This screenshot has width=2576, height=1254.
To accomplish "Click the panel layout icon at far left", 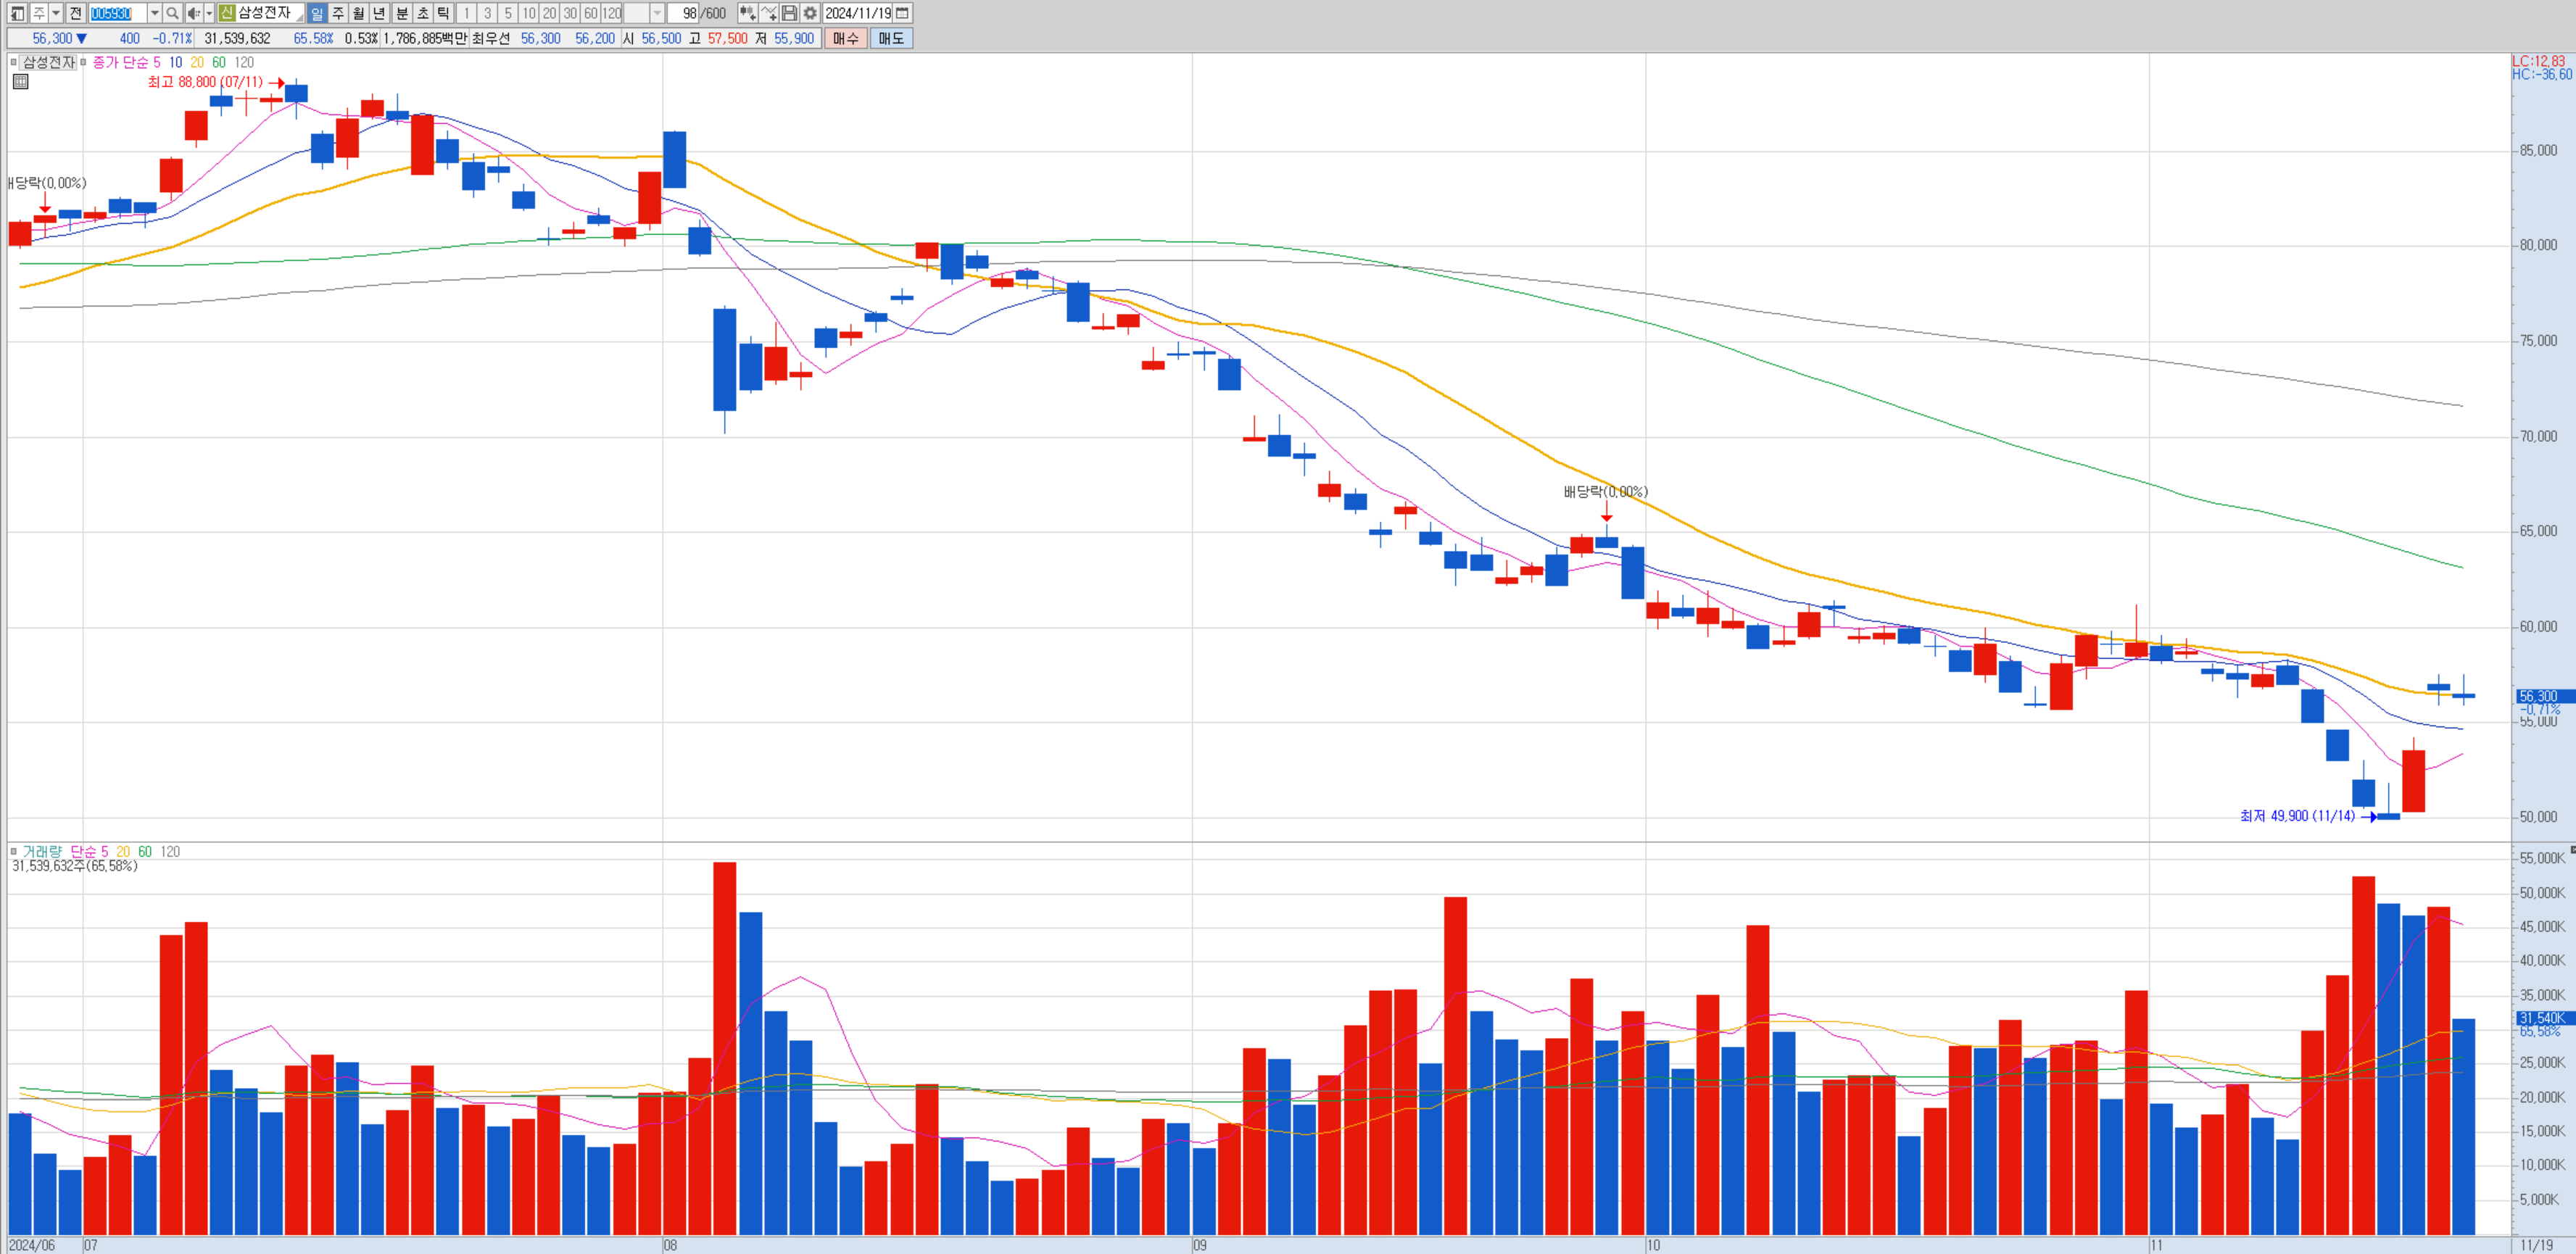I will click(17, 13).
